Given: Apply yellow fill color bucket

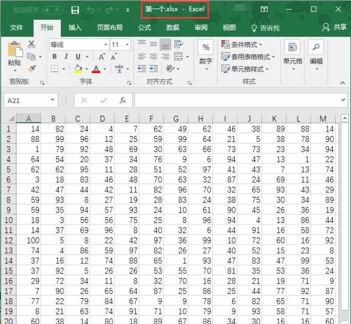Looking at the screenshot, I should 78,69.
